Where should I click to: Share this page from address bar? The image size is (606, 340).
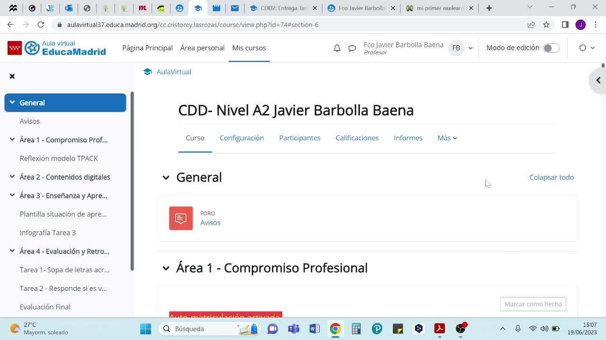[531, 25]
